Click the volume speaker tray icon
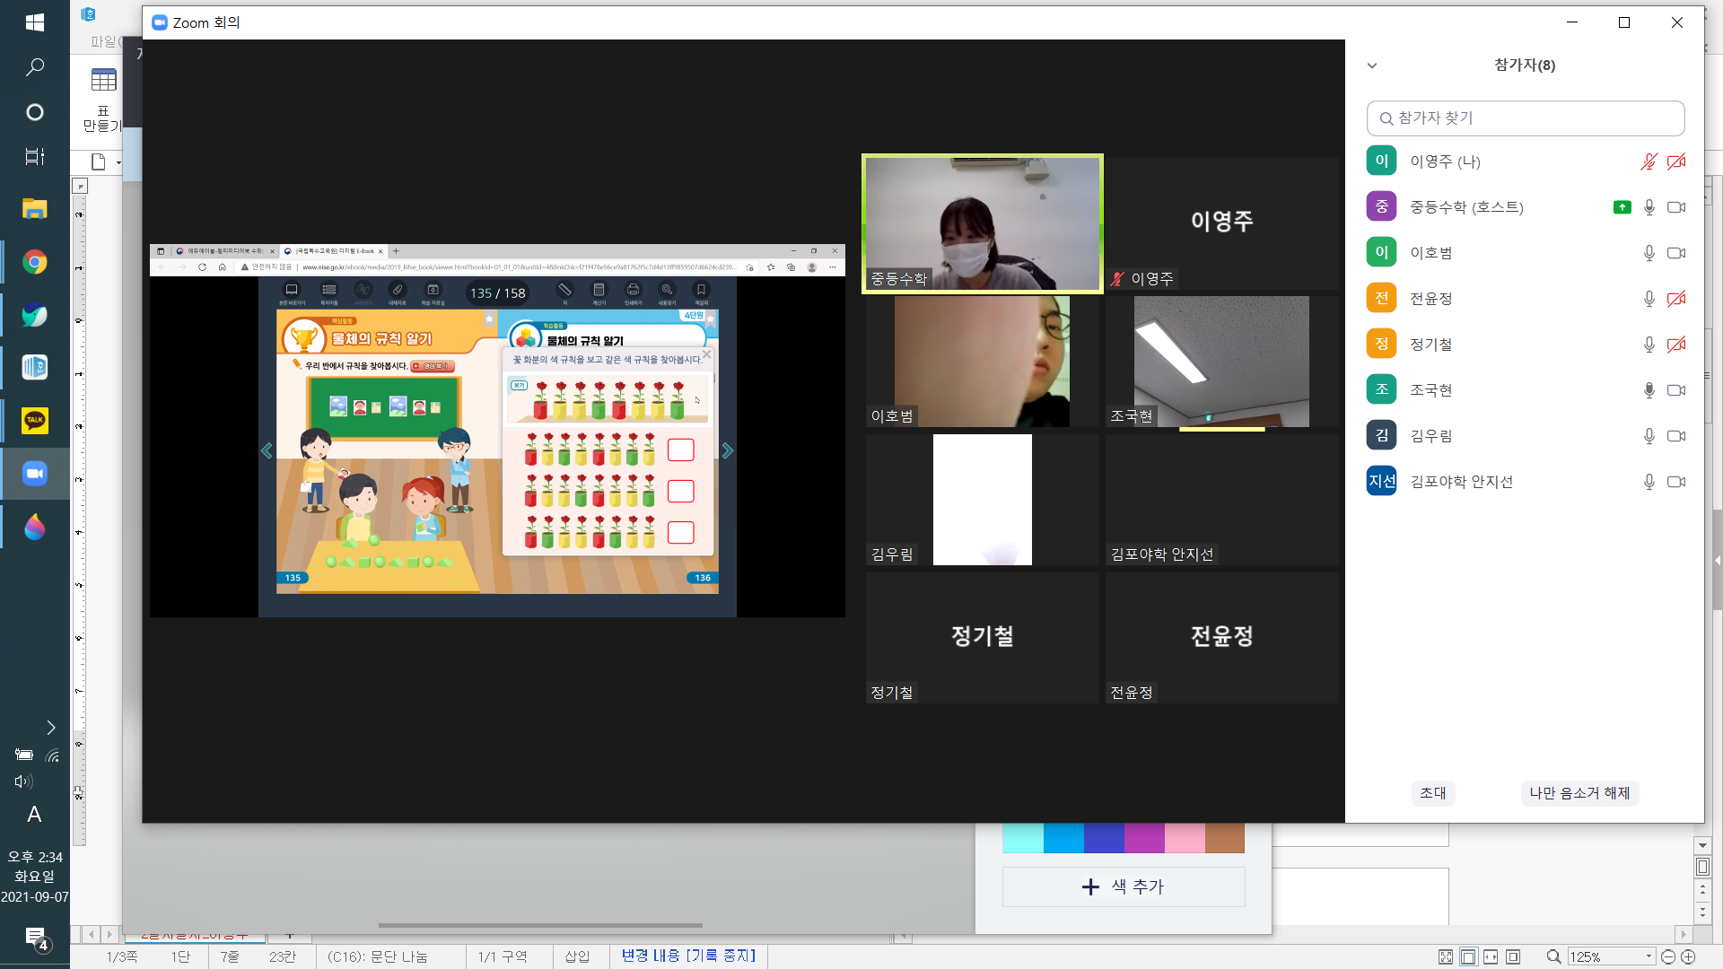This screenshot has width=1723, height=969. click(x=24, y=781)
